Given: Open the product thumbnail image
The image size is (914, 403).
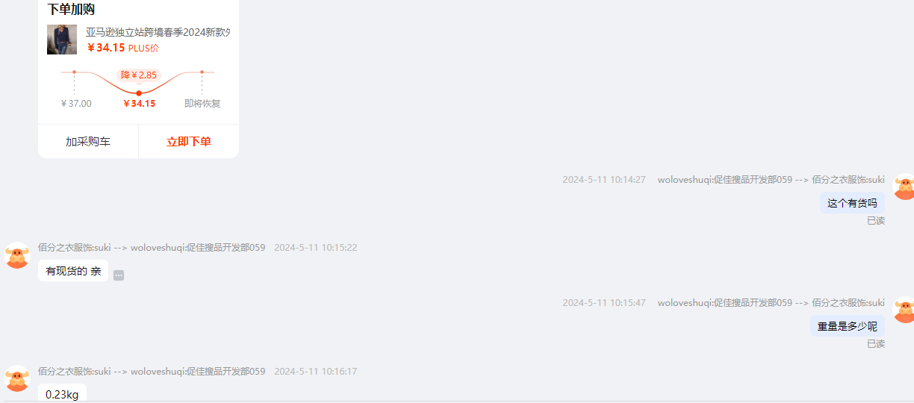Looking at the screenshot, I should [62, 40].
